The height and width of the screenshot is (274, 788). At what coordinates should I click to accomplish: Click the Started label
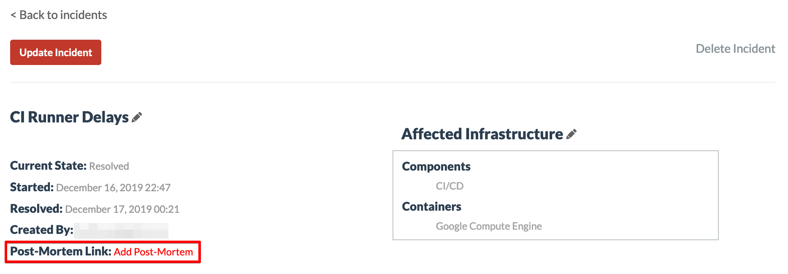[32, 187]
